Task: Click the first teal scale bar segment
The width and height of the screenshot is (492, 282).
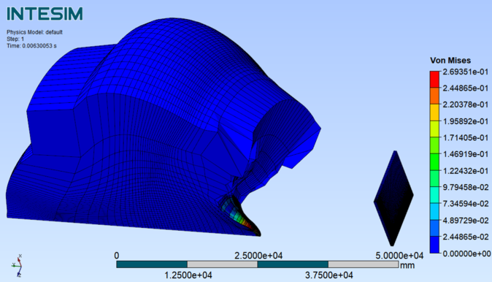Action: 152,264
